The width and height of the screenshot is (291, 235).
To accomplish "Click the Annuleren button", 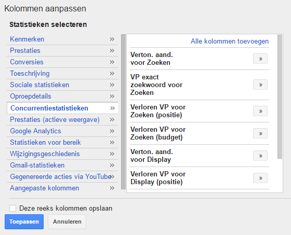I will coord(67,222).
